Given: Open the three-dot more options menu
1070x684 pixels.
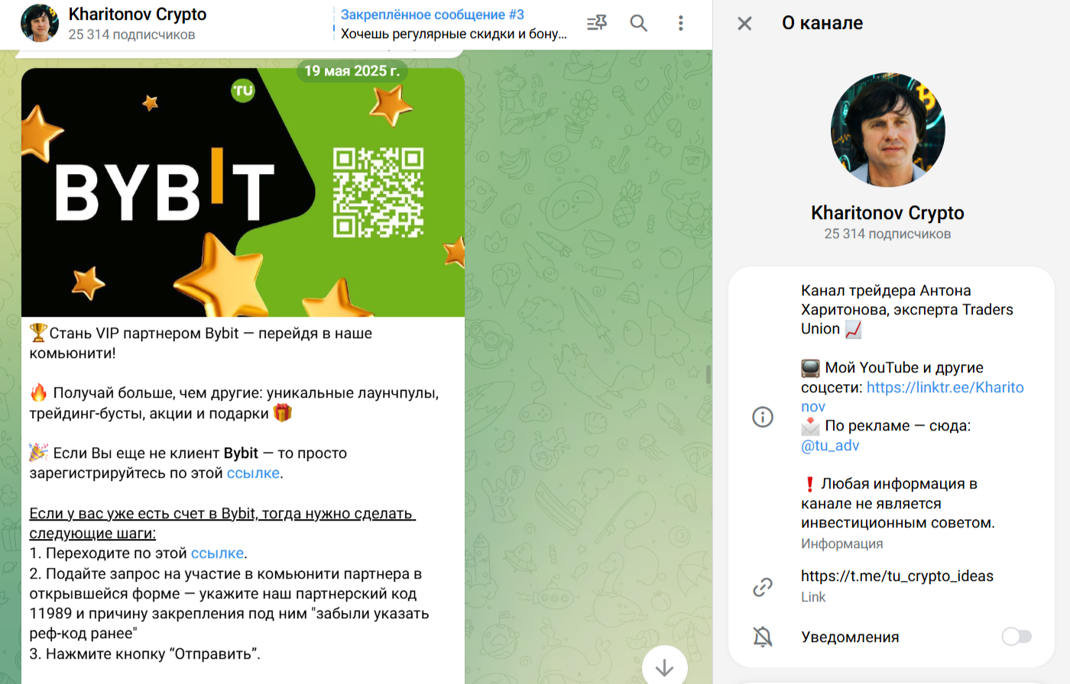Looking at the screenshot, I should click(x=680, y=23).
